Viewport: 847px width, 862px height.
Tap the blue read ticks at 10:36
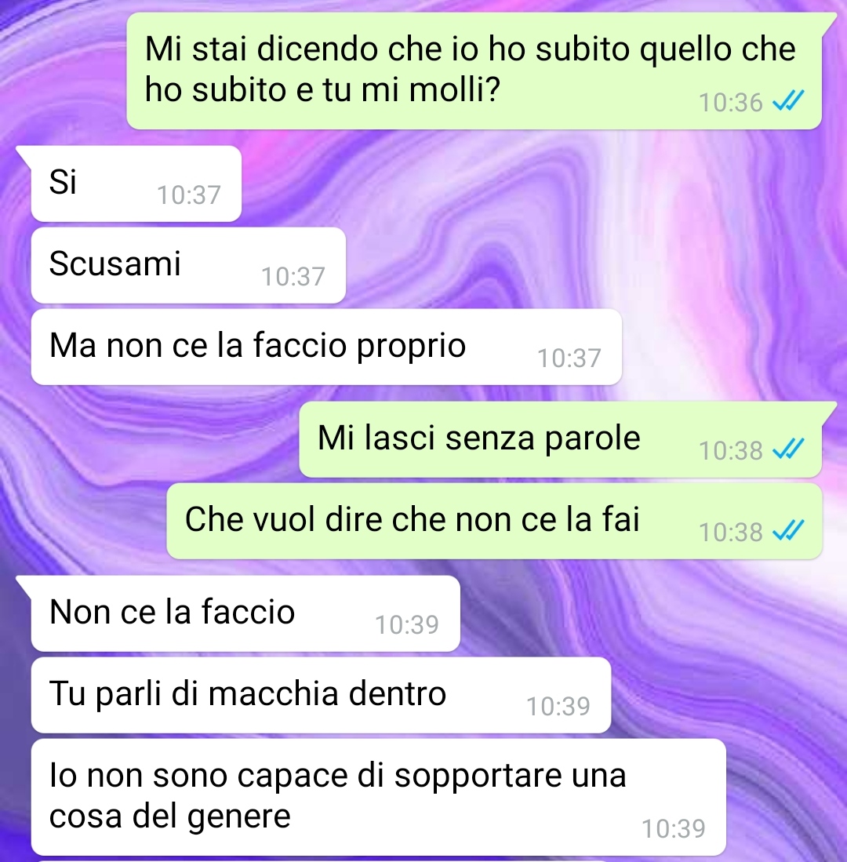point(788,101)
